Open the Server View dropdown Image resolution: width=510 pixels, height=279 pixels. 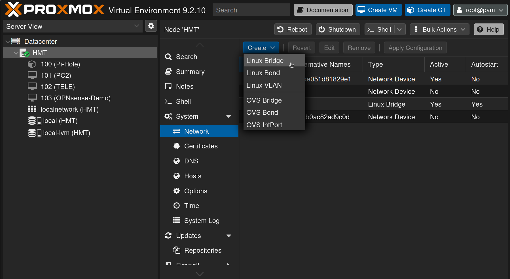136,26
